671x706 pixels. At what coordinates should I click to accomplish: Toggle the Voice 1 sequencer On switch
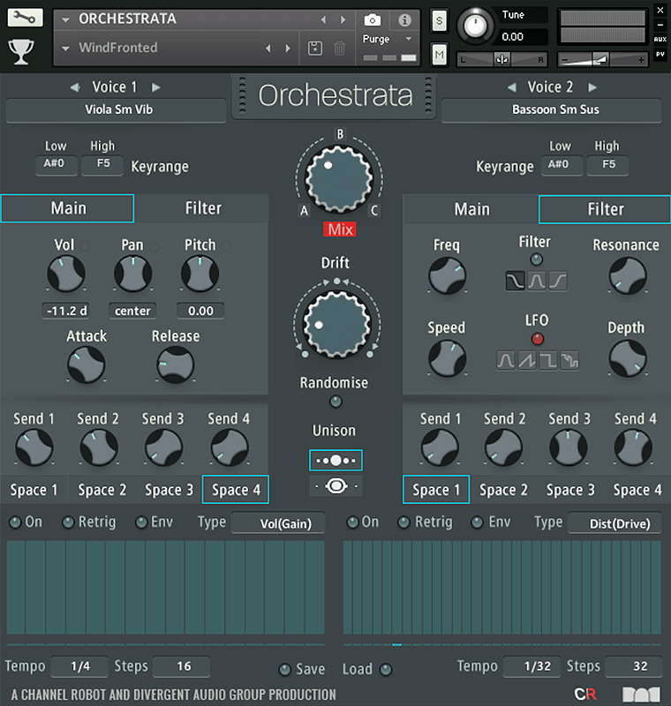tap(15, 522)
